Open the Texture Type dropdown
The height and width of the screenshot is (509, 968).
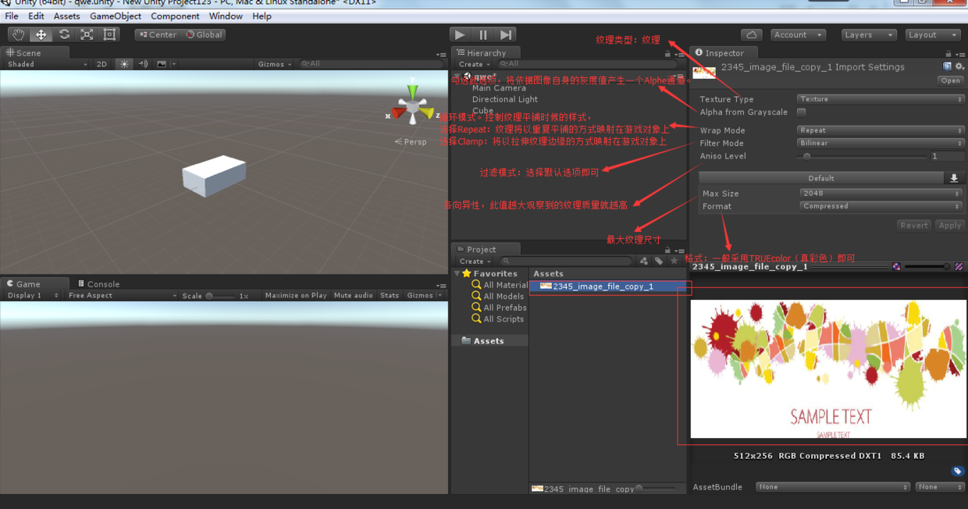(x=881, y=99)
